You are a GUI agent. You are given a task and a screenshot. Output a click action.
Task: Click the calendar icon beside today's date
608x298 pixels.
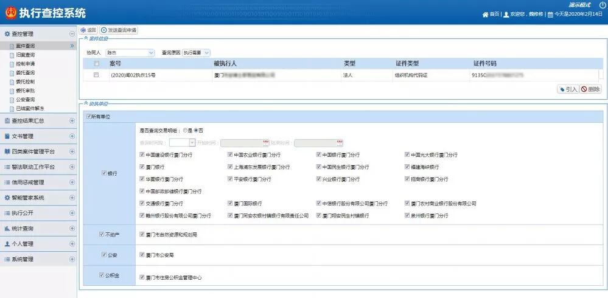pyautogui.click(x=550, y=15)
